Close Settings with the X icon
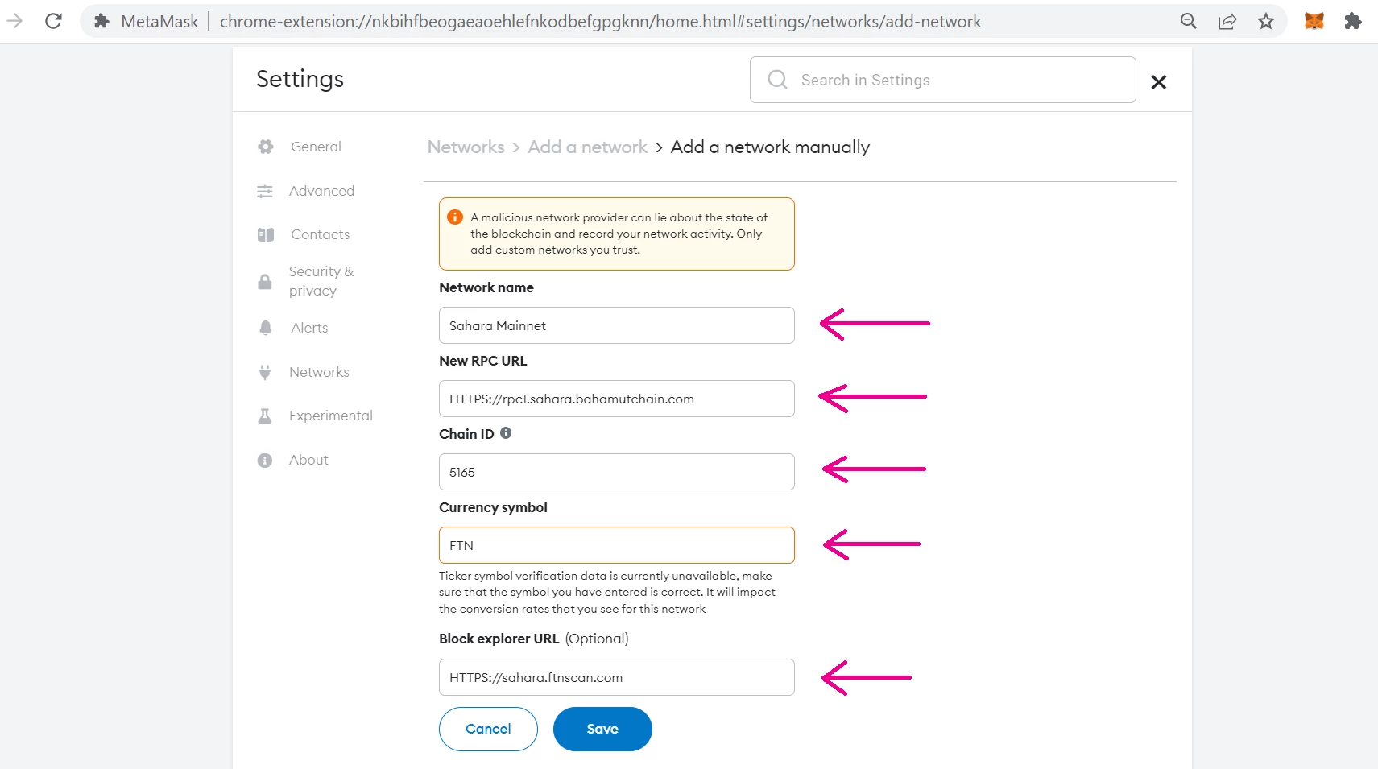The height and width of the screenshot is (769, 1378). point(1159,82)
